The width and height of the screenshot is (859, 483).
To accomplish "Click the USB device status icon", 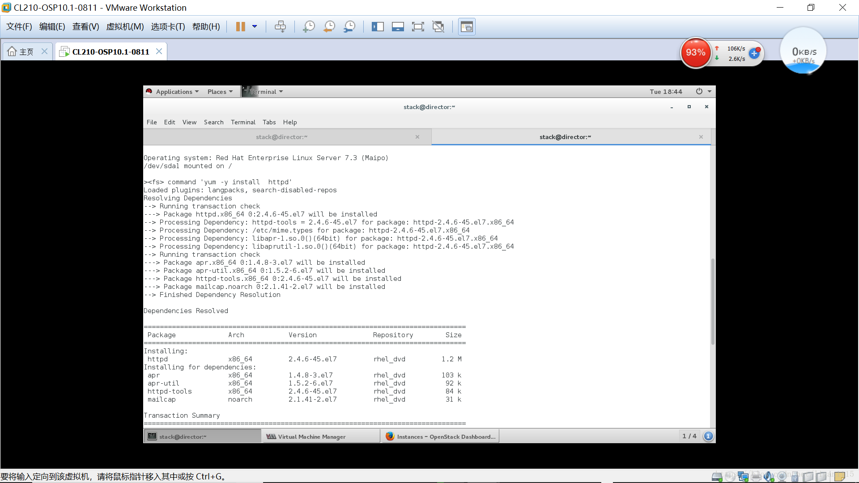I will tap(795, 477).
